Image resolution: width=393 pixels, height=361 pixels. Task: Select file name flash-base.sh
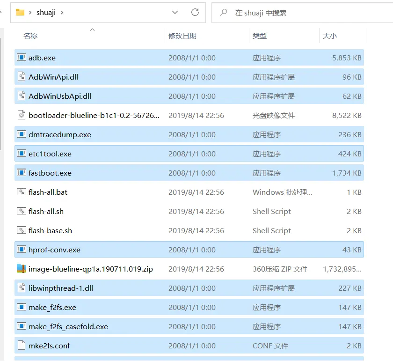tap(51, 230)
